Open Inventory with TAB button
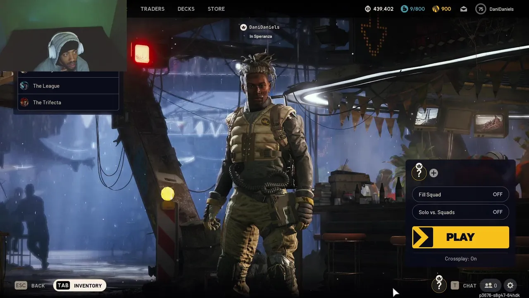Screen dimensions: 529x298 pos(80,286)
